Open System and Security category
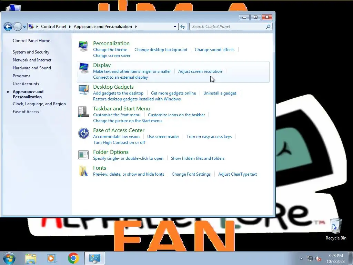The width and height of the screenshot is (353, 265). pos(31,52)
